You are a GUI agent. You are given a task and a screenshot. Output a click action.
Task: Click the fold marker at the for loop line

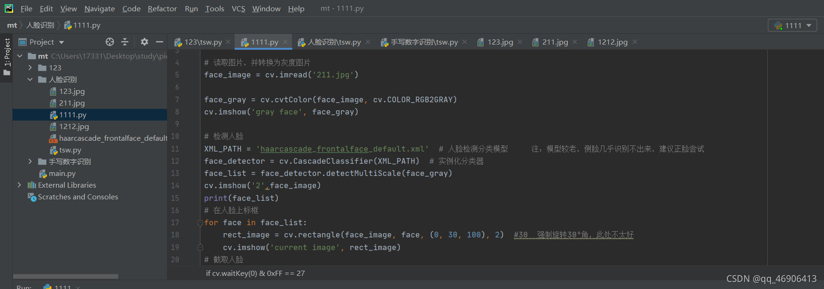pyautogui.click(x=200, y=223)
